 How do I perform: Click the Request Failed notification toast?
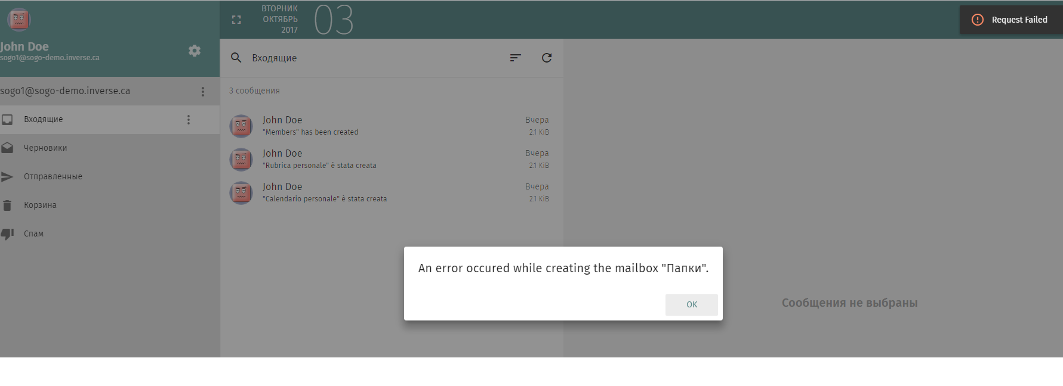[x=1011, y=20]
